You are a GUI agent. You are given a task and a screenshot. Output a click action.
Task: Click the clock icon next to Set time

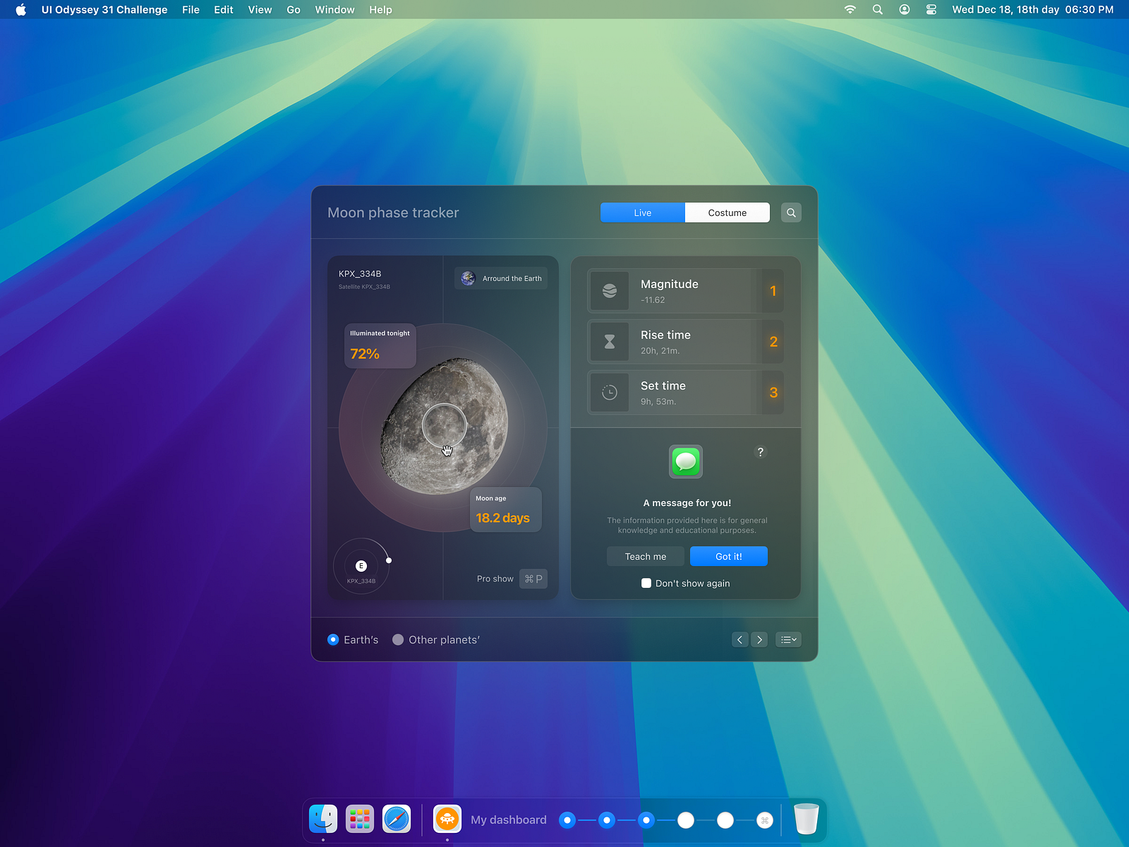(x=610, y=392)
